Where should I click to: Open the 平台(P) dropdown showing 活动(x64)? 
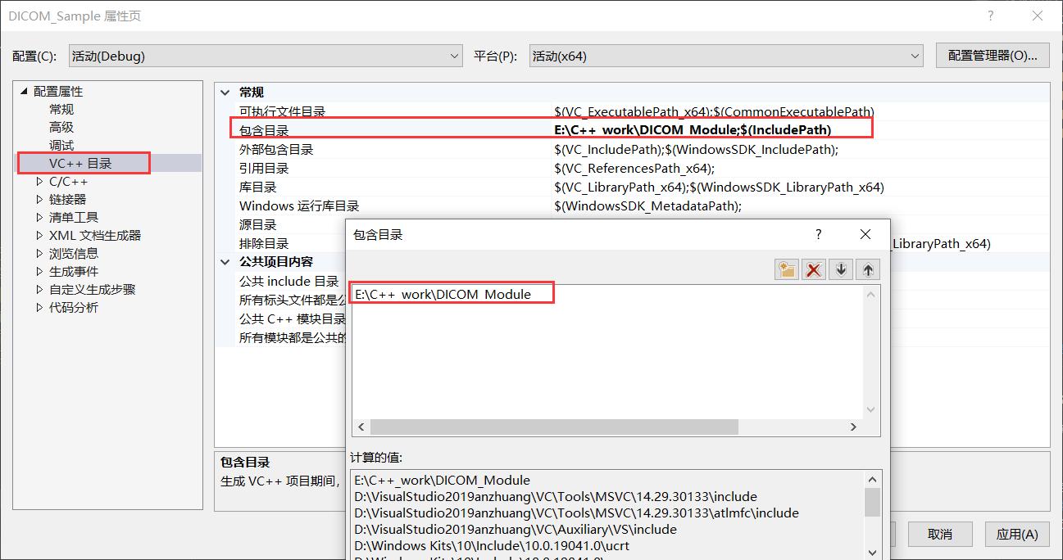(915, 56)
